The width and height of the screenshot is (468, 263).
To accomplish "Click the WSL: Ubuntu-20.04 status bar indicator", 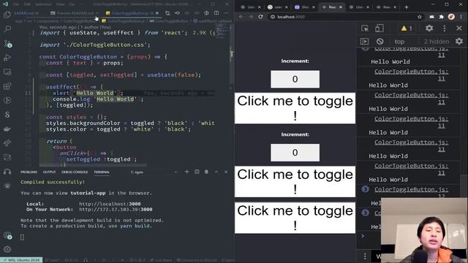I will (21, 260).
